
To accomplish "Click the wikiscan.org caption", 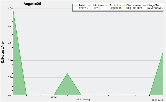I will [x=83, y=100].
